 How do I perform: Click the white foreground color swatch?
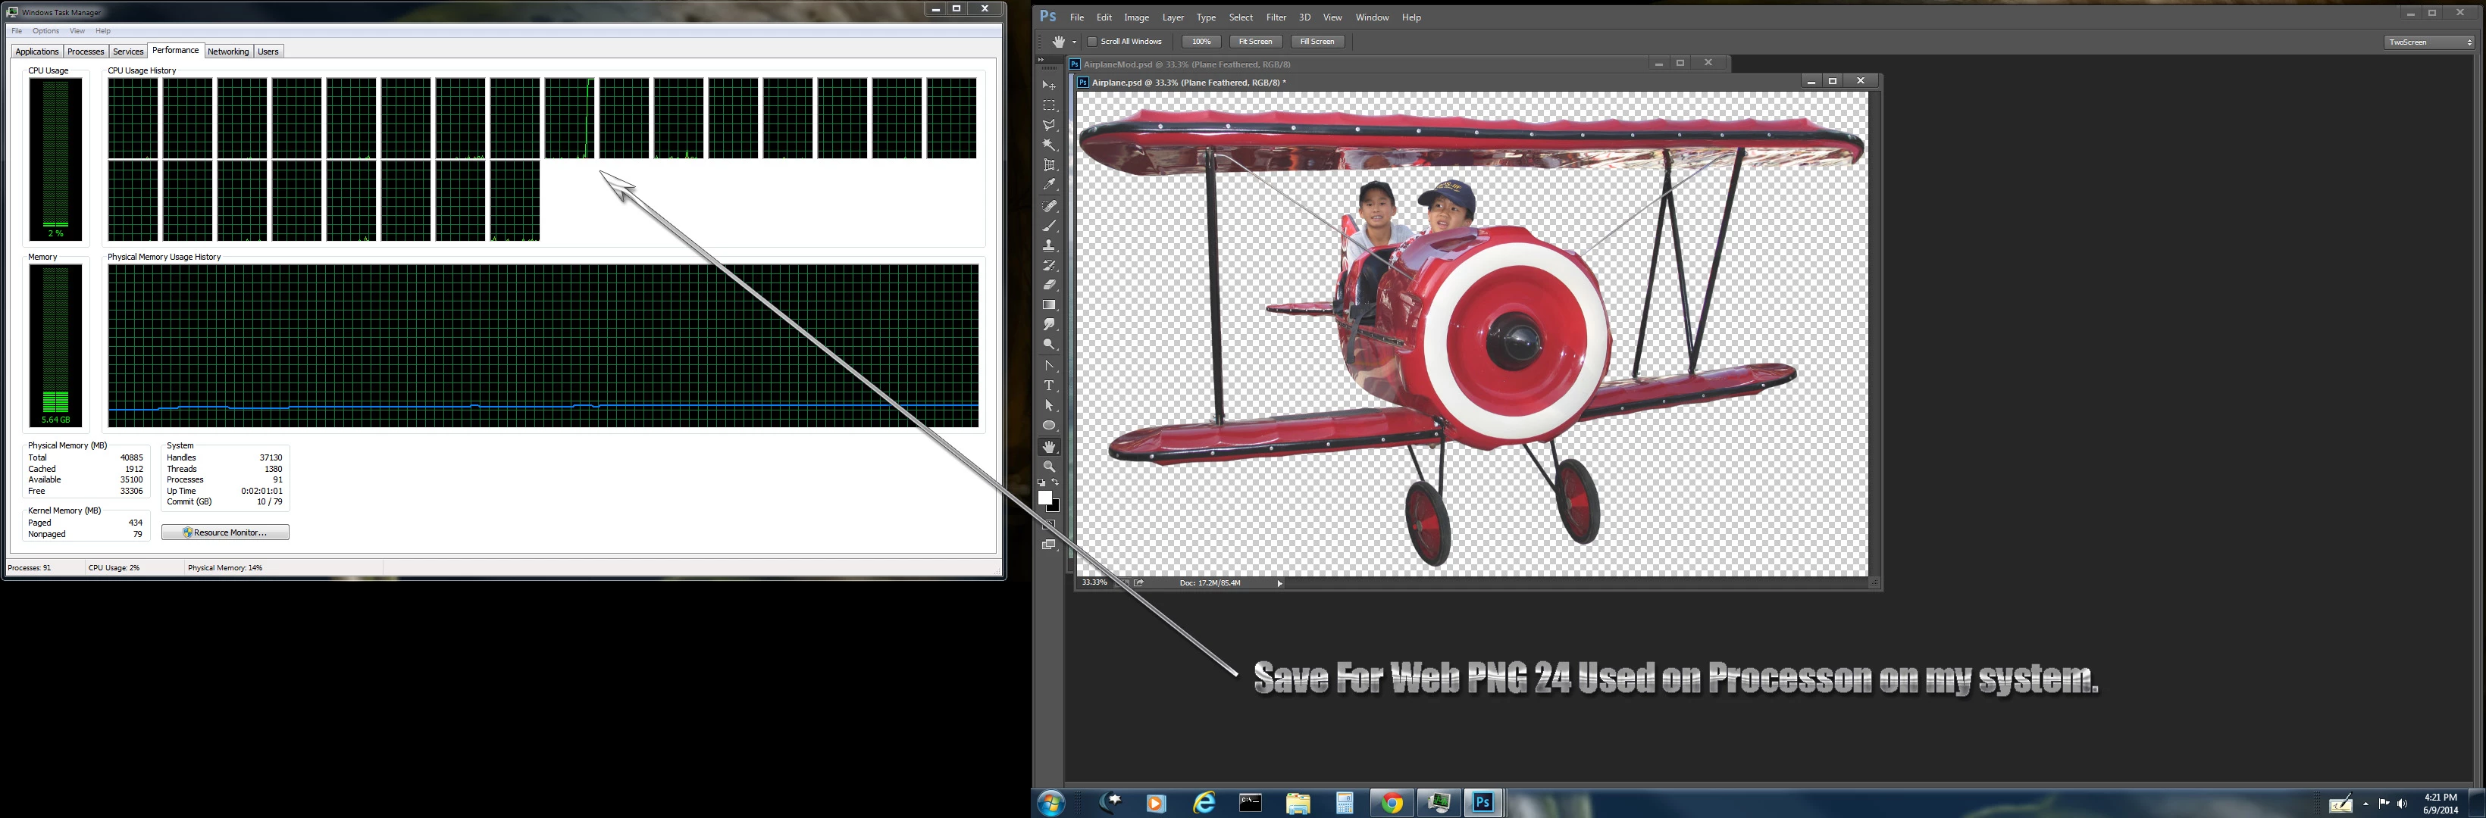(1044, 498)
